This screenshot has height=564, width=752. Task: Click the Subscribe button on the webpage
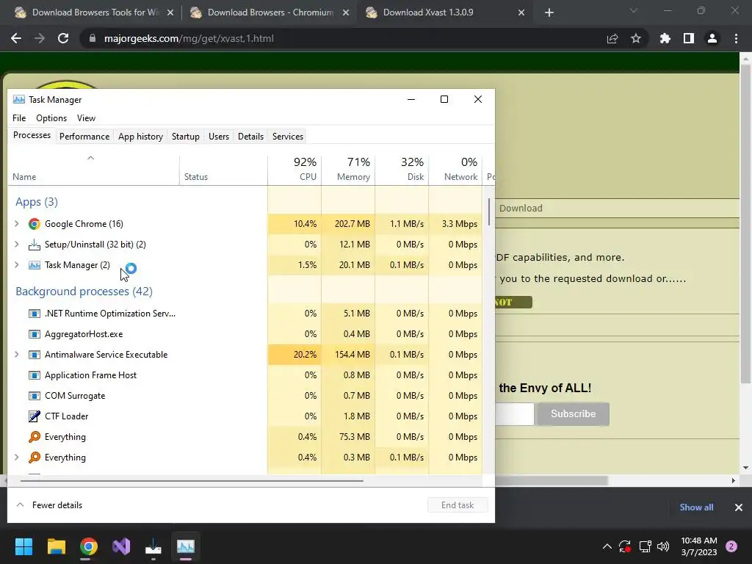573,414
